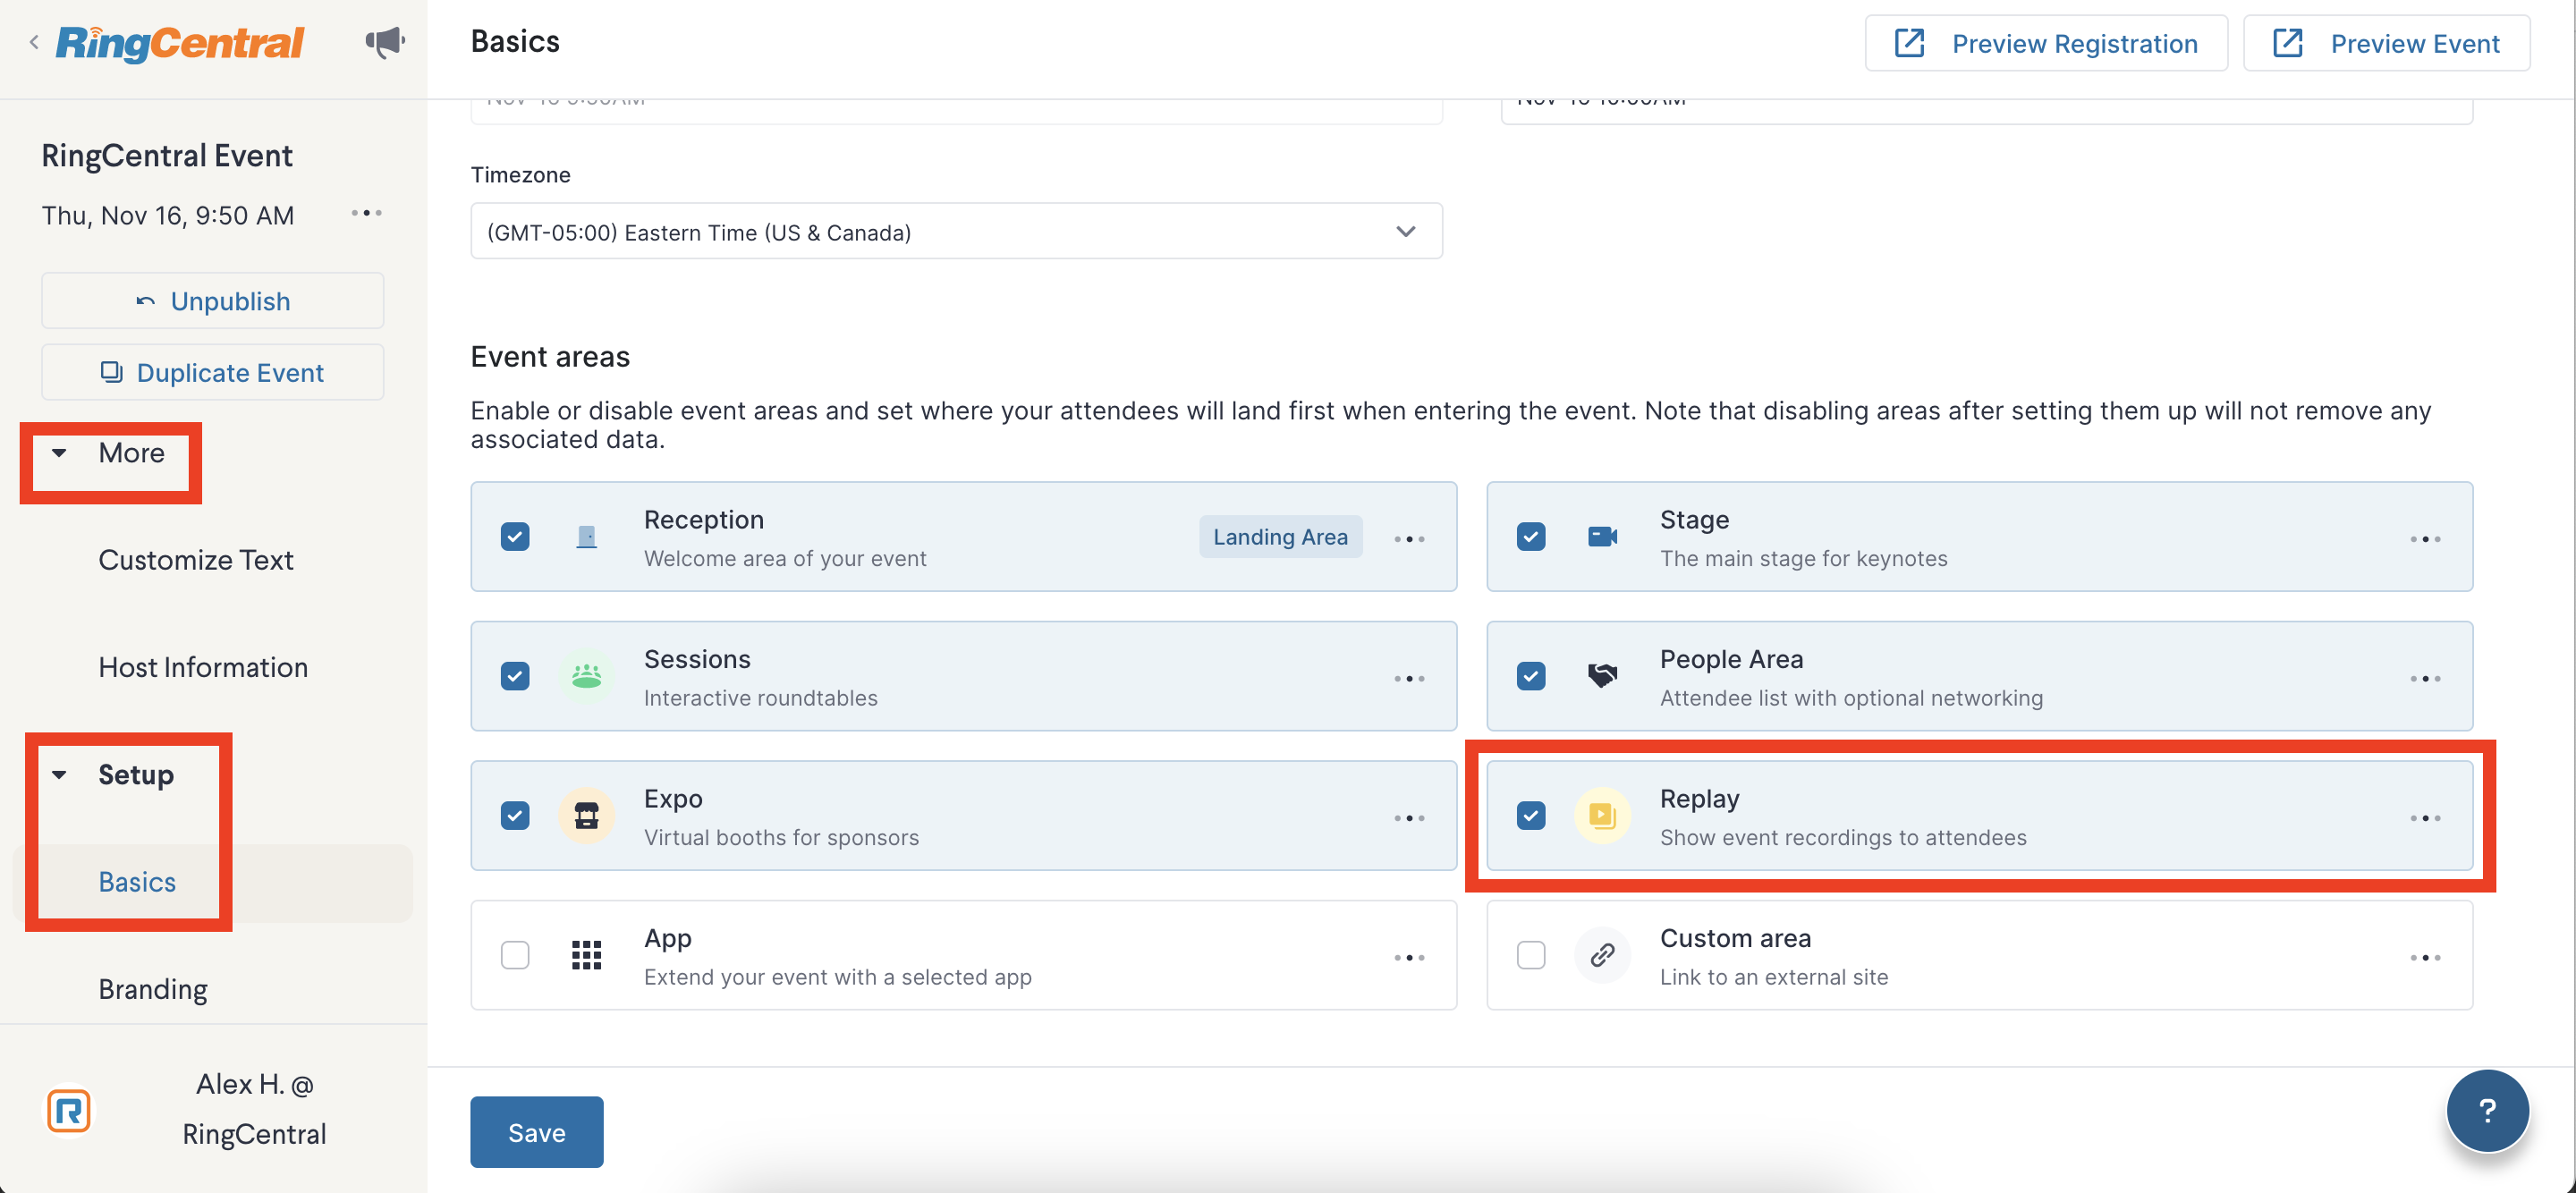Image resolution: width=2576 pixels, height=1193 pixels.
Task: Uncheck the Stage area checkbox
Action: pos(1530,537)
